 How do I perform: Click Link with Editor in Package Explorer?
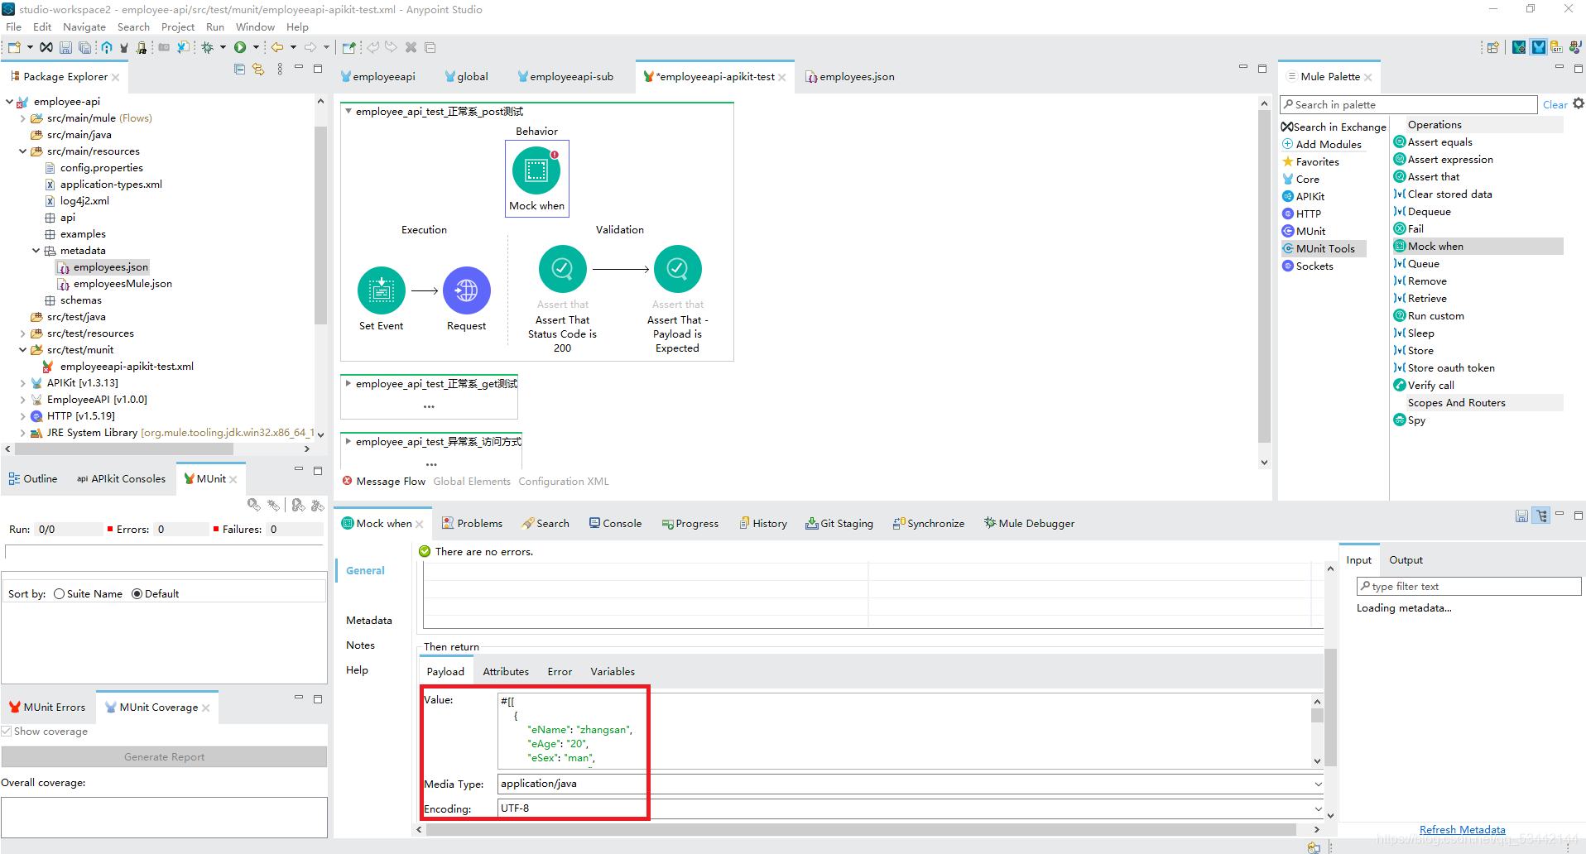tap(258, 70)
